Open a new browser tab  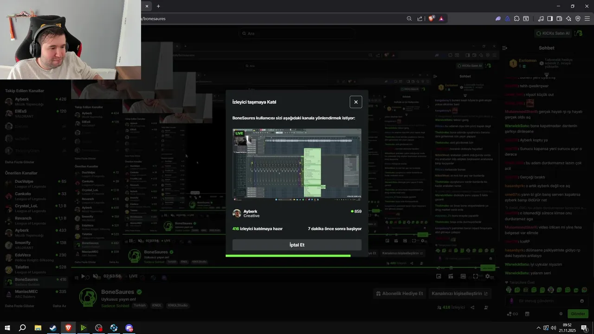158,6
